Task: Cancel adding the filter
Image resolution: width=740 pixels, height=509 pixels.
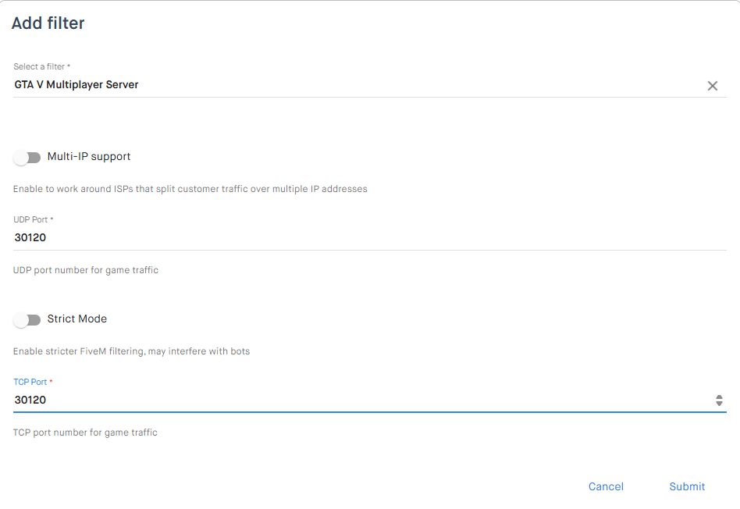Action: 606,486
